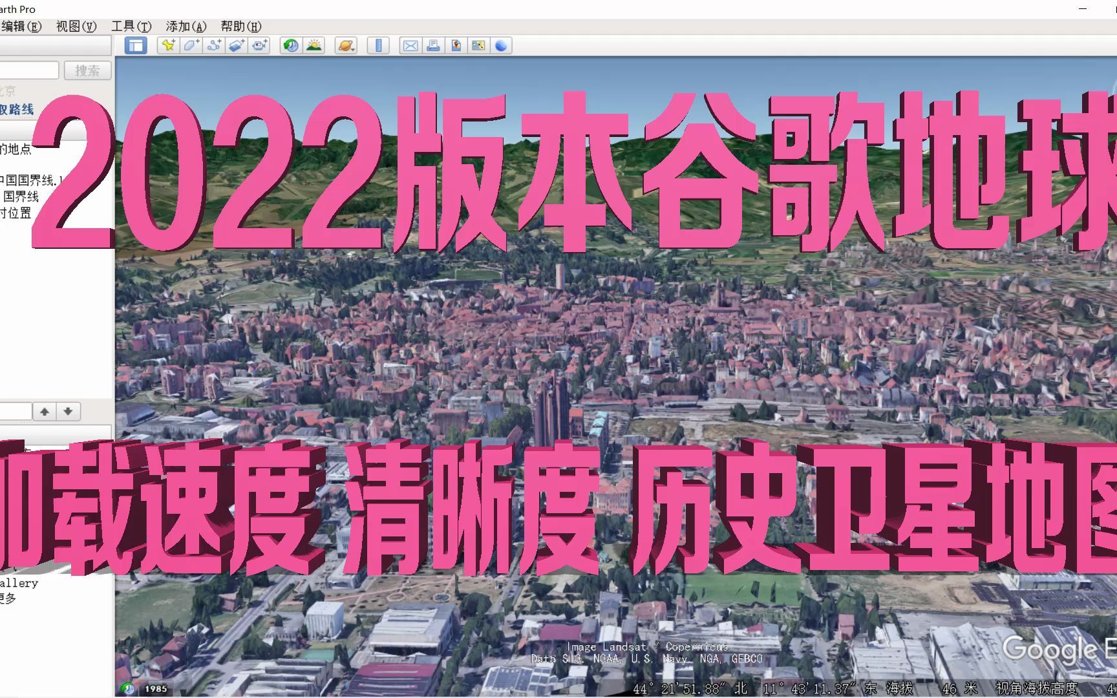Move item down with the down arrow

(x=68, y=411)
